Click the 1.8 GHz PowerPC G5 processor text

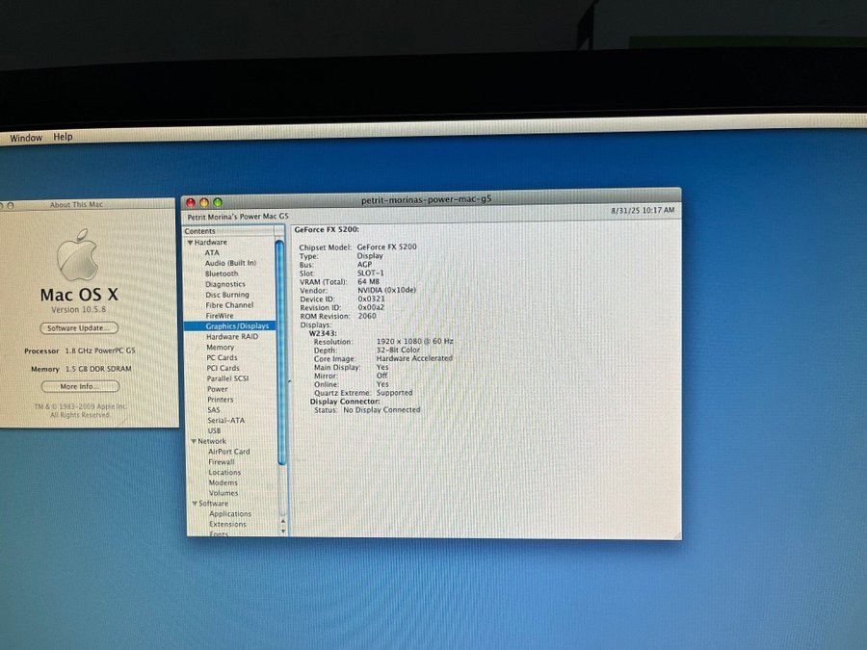click(100, 351)
